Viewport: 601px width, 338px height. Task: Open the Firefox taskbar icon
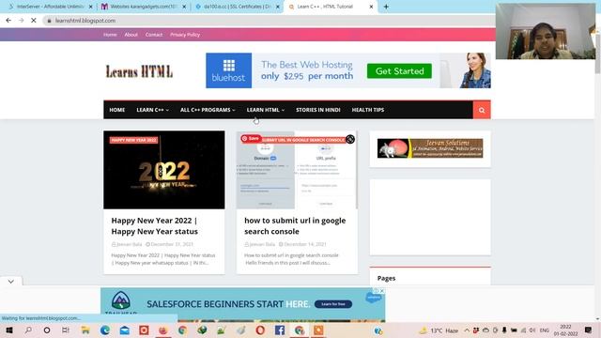pos(163,330)
